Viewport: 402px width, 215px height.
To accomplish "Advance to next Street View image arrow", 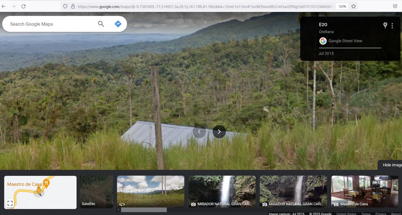I will point(219,132).
